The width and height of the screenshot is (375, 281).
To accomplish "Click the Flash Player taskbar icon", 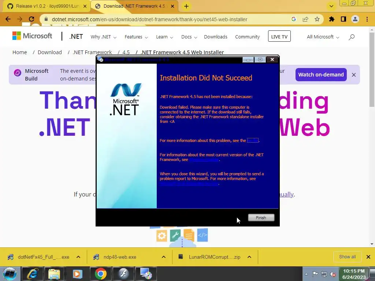I will [123, 274].
